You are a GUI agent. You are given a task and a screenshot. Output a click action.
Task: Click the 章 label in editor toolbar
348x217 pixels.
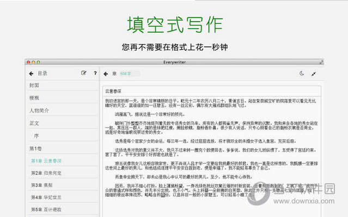coord(114,73)
